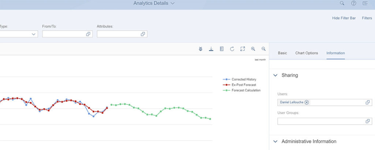
Task: Toggle Corrected History series in legend
Action: pyautogui.click(x=244, y=79)
